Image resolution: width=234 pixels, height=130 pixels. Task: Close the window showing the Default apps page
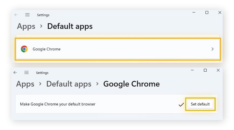[220, 12]
